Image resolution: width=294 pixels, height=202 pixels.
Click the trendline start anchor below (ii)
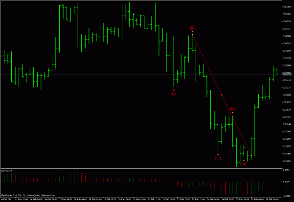pos(192,34)
